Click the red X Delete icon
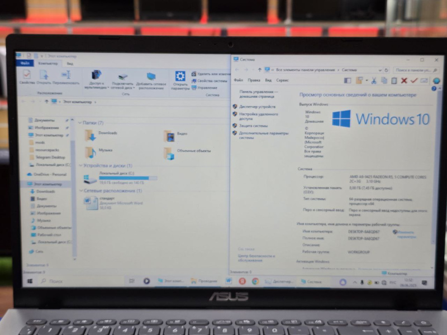The image size is (447, 335). click(x=404, y=81)
